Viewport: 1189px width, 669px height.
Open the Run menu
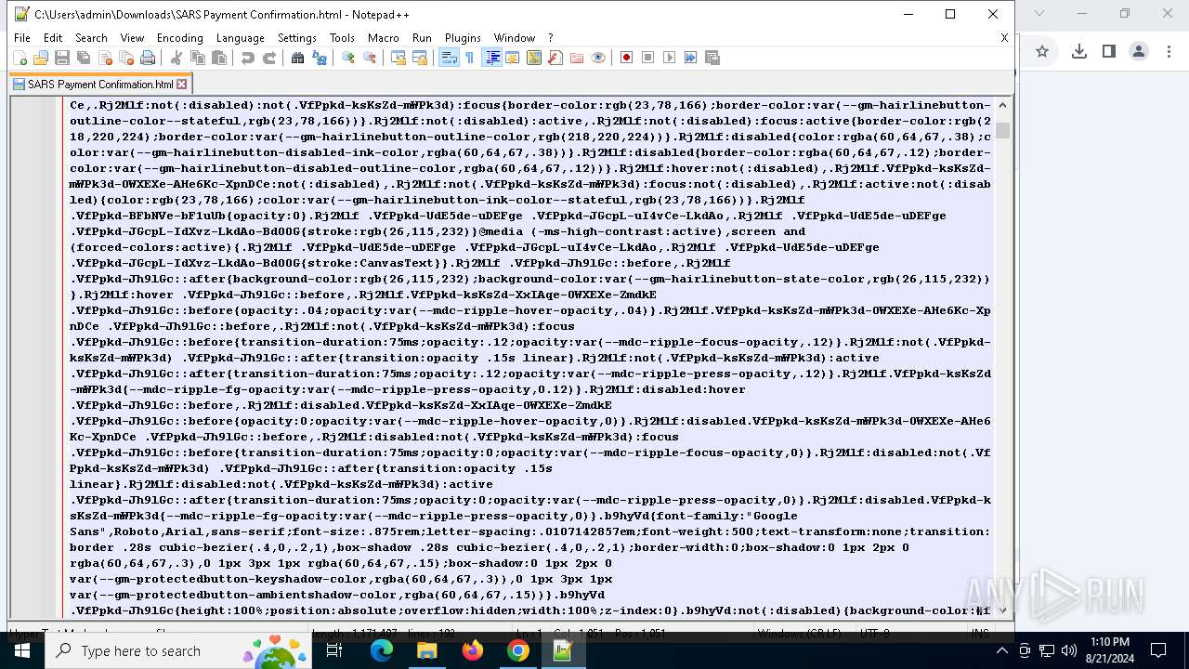422,38
